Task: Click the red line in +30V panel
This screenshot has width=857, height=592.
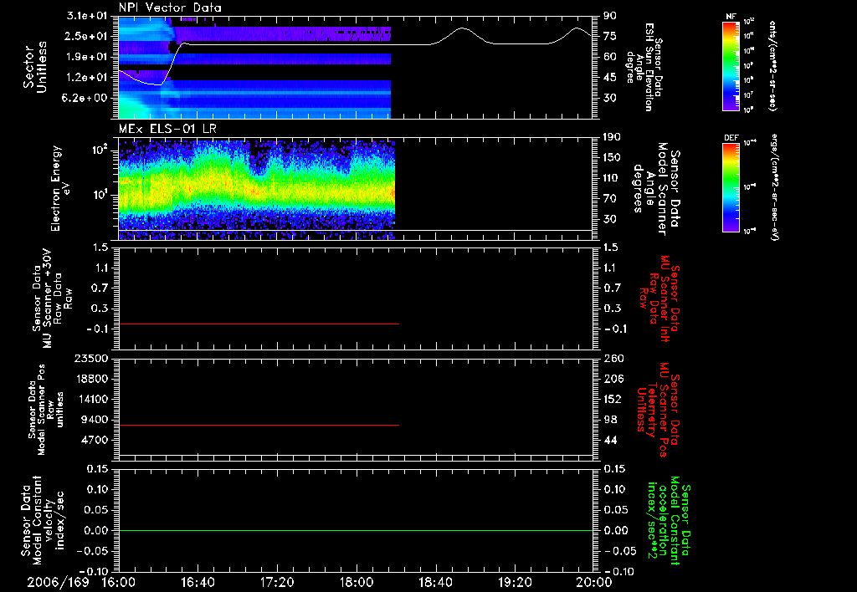Action: (x=259, y=324)
